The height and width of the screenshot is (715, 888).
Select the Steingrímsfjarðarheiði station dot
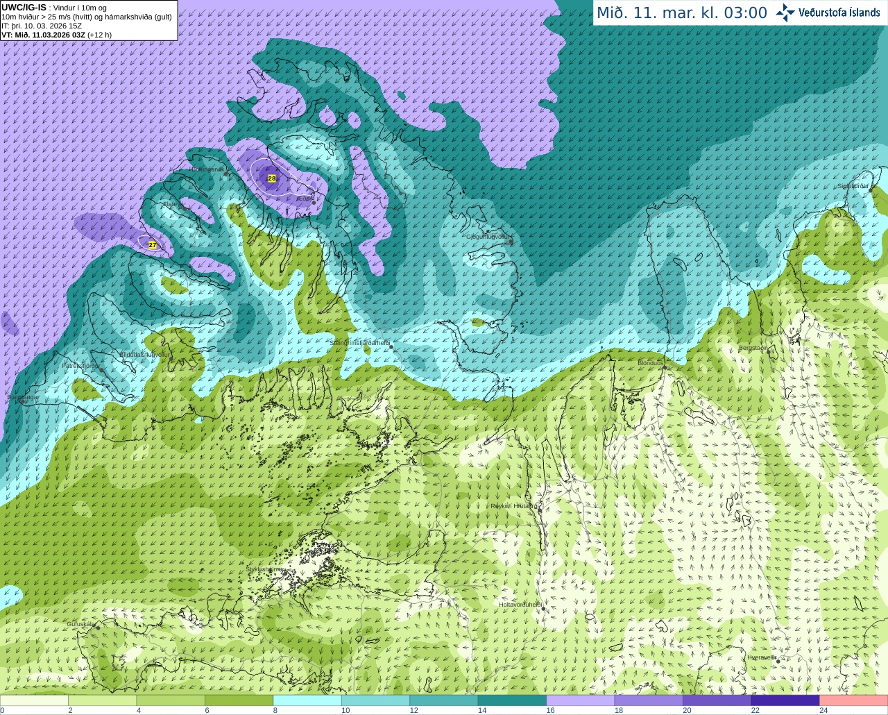pyautogui.click(x=391, y=346)
